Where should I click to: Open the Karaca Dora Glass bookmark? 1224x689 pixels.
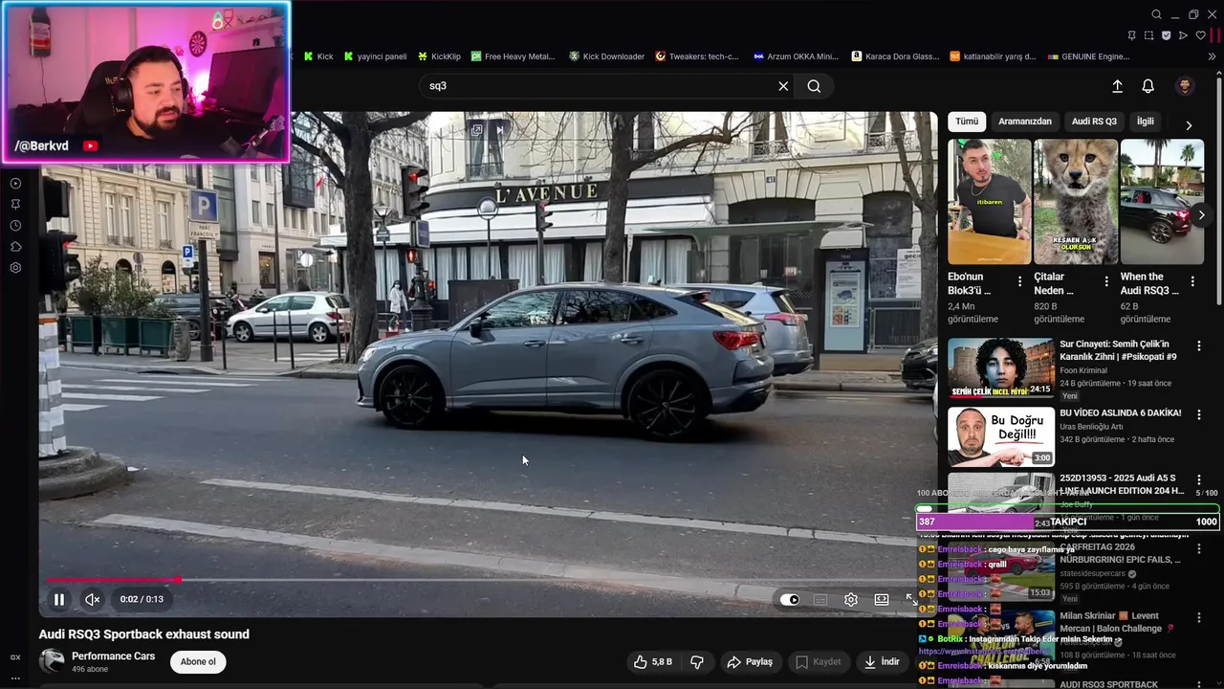pos(895,56)
